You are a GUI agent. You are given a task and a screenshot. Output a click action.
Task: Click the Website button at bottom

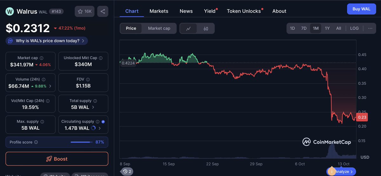(55, 174)
